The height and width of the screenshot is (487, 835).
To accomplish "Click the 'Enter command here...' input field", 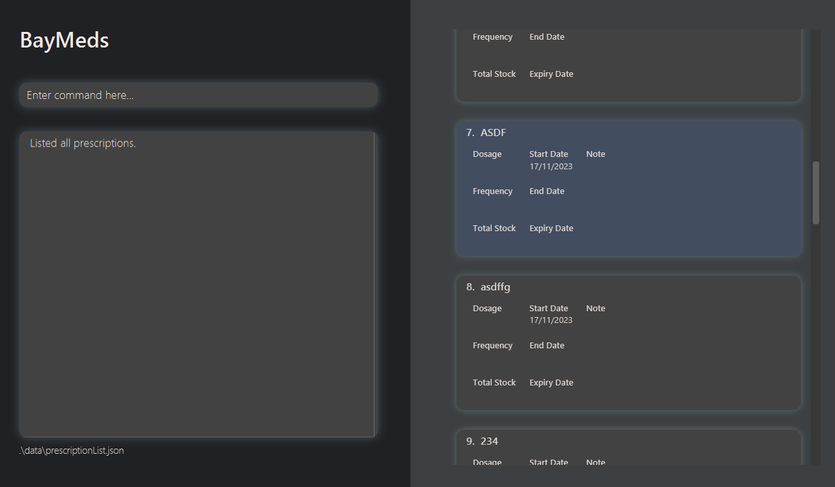I will (x=198, y=95).
